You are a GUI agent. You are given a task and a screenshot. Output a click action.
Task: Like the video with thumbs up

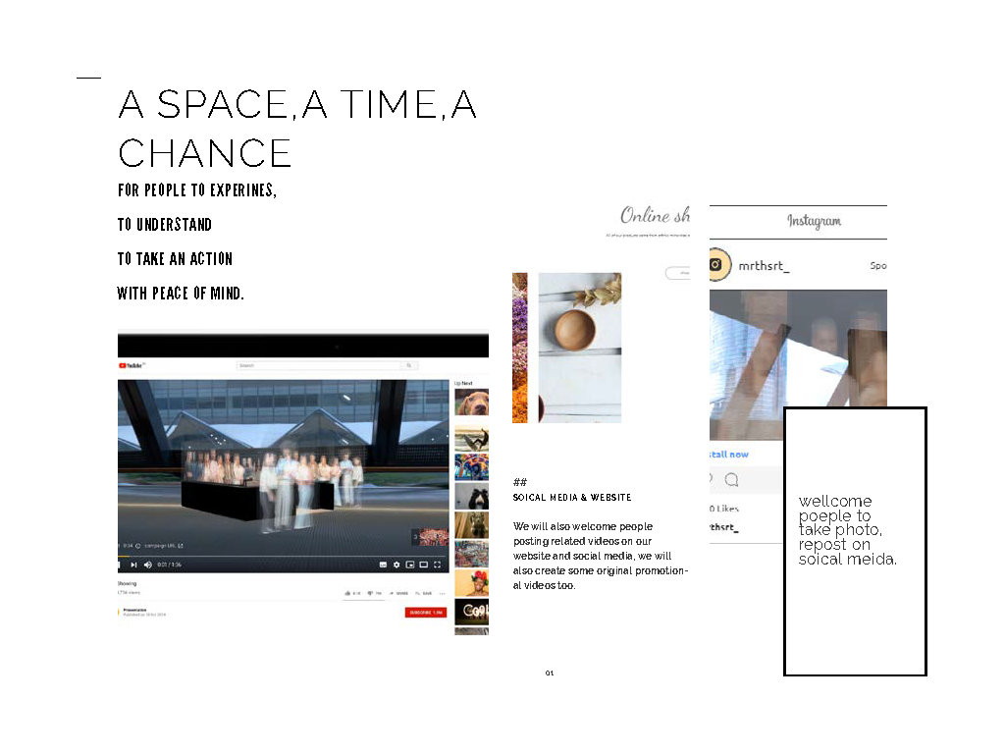coord(347,593)
